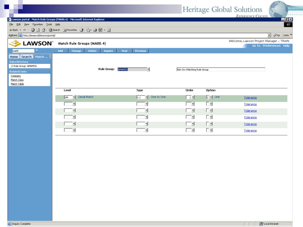Follow the Match Class related link
Image resolution: width=303 pixels, height=227 pixels.
pyautogui.click(x=17, y=80)
